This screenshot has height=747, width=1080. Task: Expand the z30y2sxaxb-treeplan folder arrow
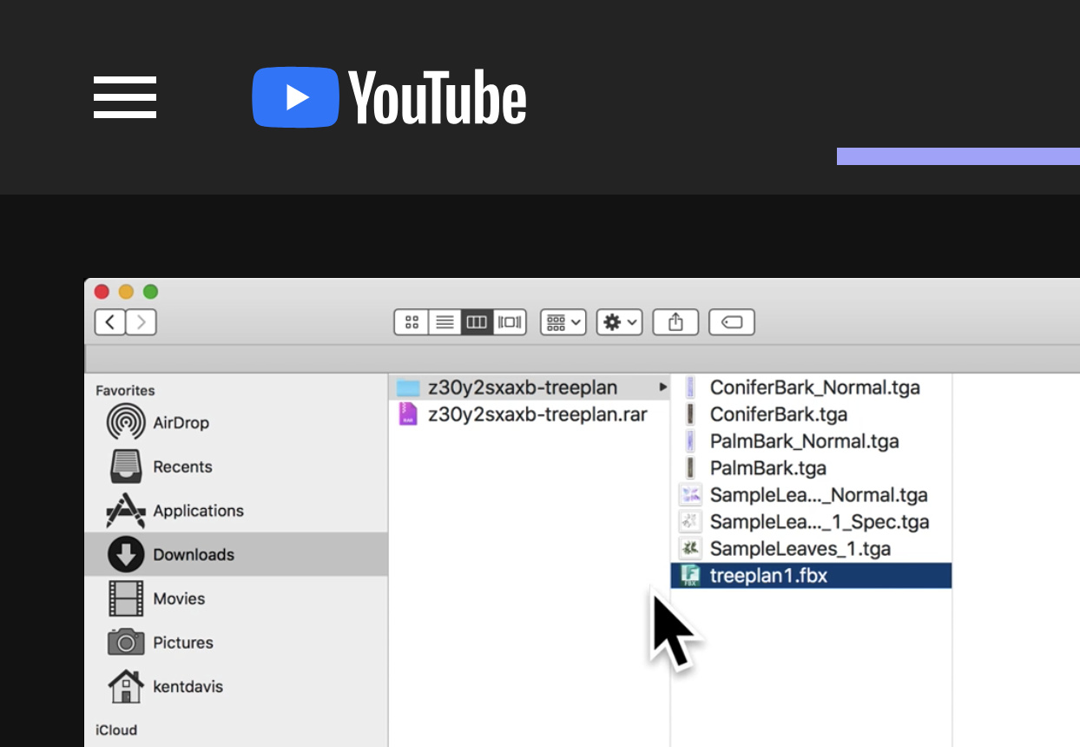pyautogui.click(x=663, y=387)
